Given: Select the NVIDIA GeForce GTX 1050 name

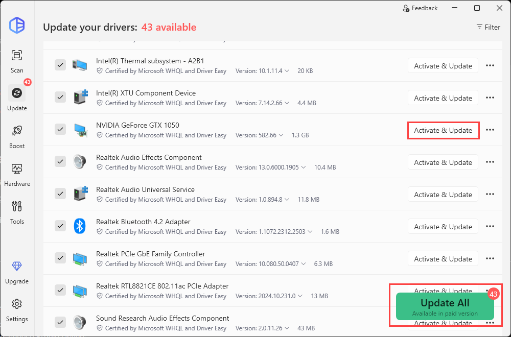Looking at the screenshot, I should click(137, 126).
